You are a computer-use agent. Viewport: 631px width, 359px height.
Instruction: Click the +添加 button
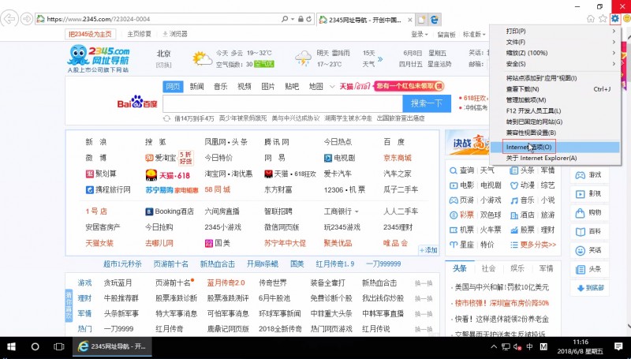tap(428, 250)
